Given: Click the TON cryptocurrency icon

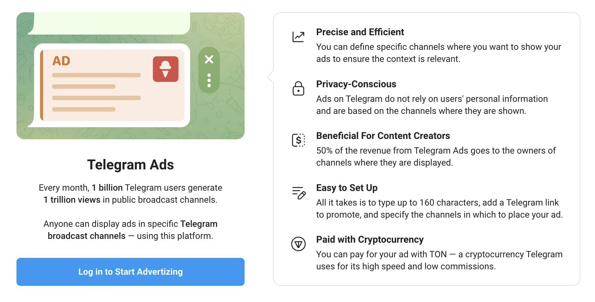Looking at the screenshot, I should tap(298, 244).
